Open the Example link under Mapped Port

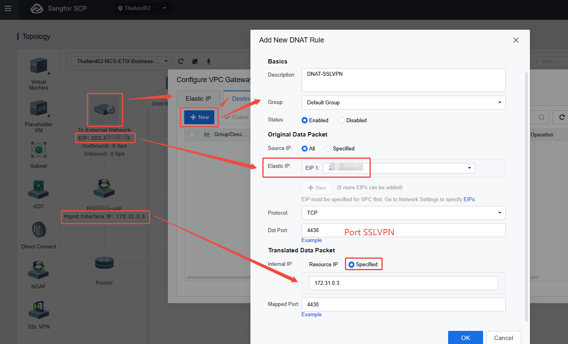click(312, 314)
